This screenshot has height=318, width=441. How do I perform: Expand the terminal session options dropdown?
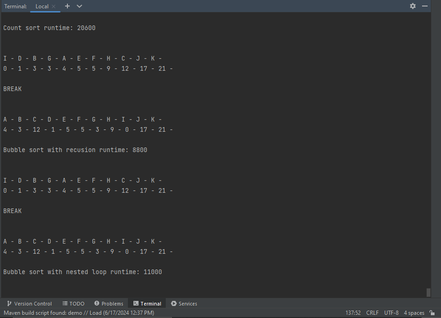(79, 6)
